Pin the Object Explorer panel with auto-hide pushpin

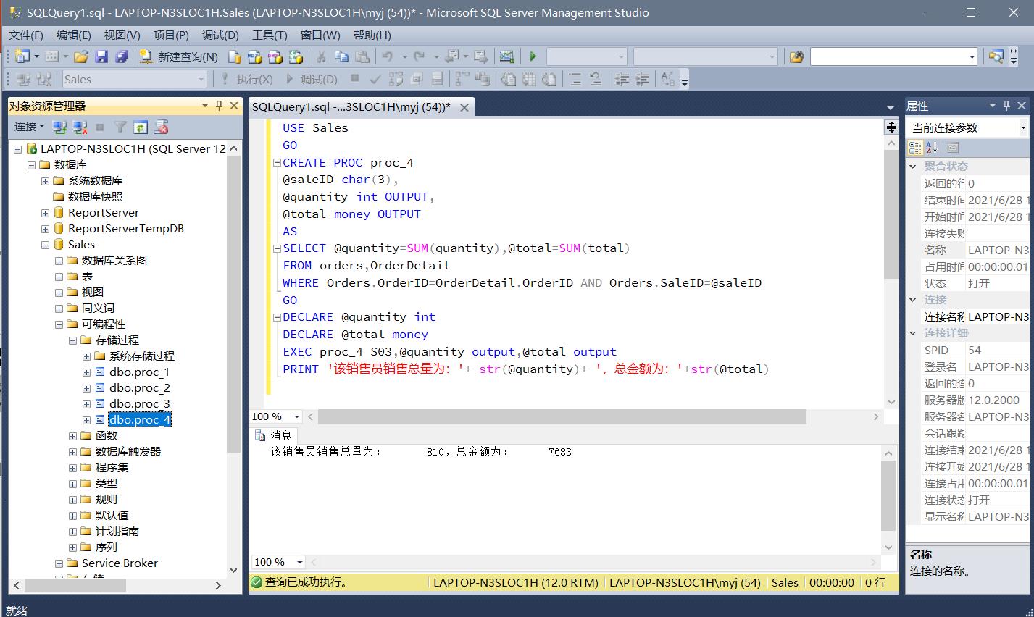click(219, 106)
